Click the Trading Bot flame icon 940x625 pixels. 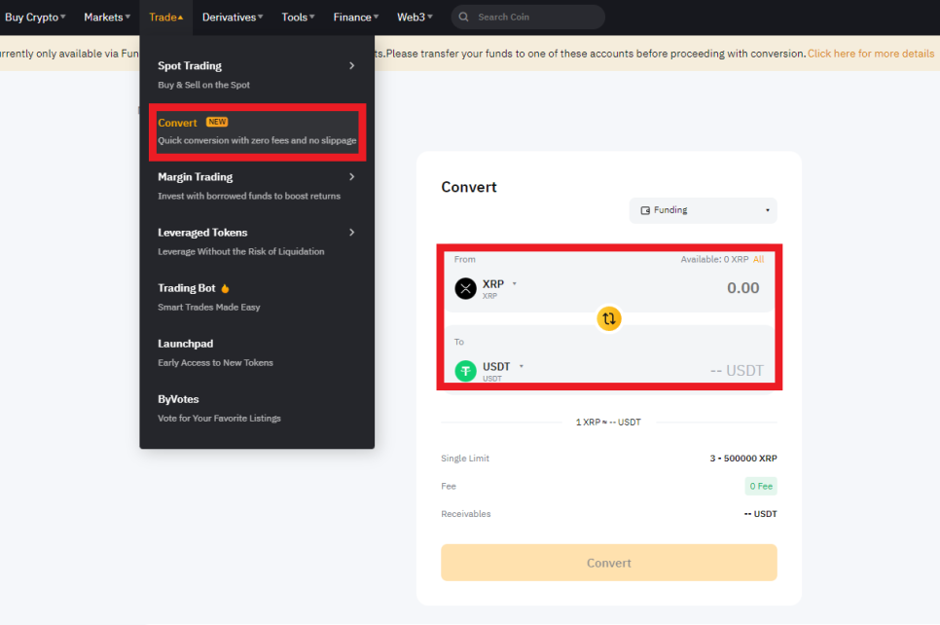pos(225,288)
